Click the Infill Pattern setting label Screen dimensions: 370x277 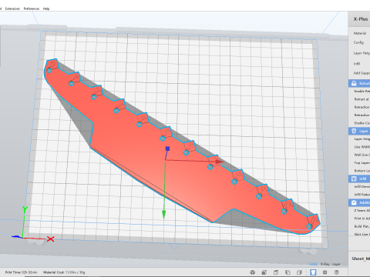pyautogui.click(x=362, y=195)
